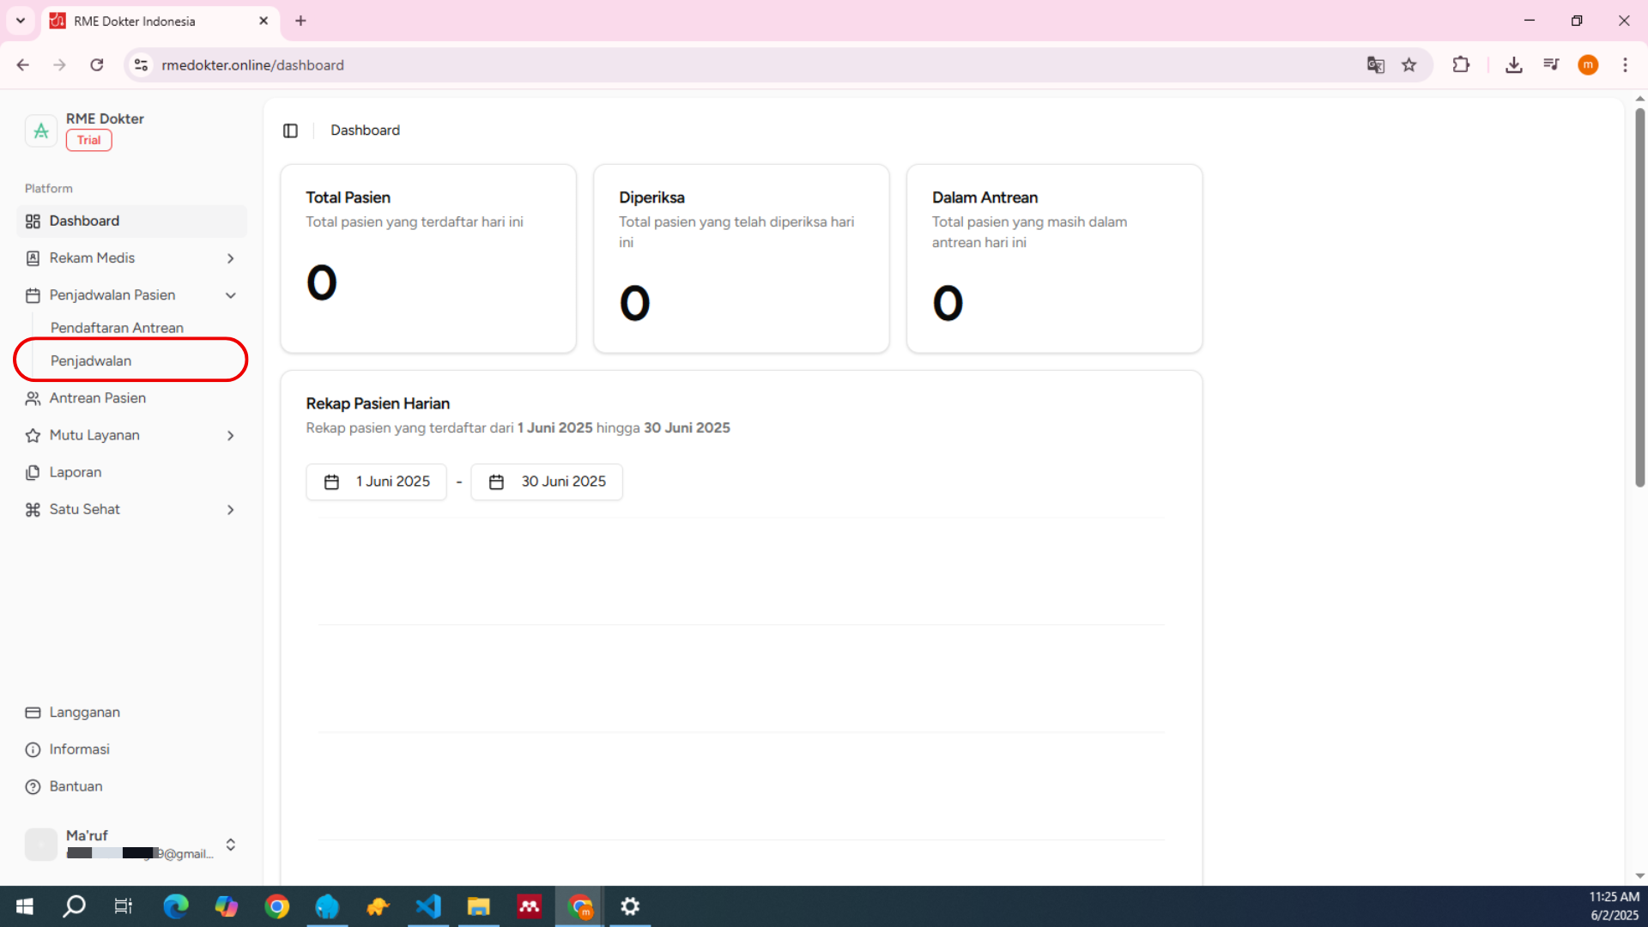Image resolution: width=1648 pixels, height=927 pixels.
Task: Open the browser downloads icon
Action: click(x=1514, y=65)
